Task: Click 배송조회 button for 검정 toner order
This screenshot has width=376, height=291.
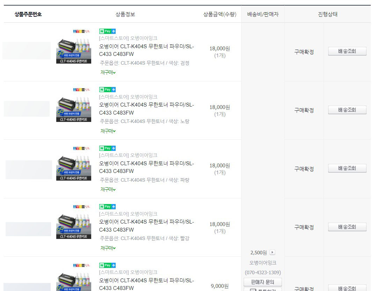Action: click(x=347, y=51)
